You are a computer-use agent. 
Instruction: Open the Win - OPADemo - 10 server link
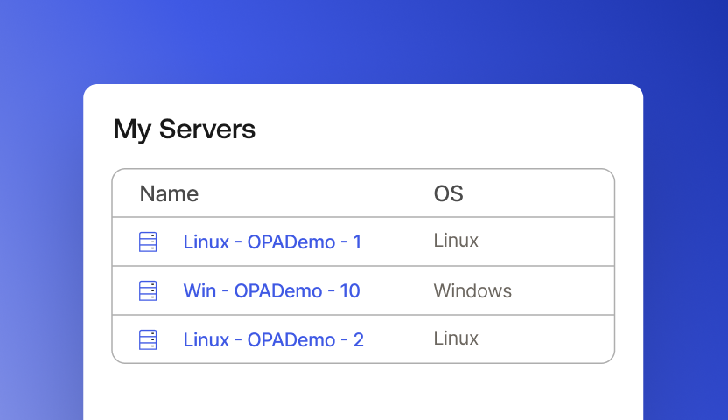pos(271,291)
